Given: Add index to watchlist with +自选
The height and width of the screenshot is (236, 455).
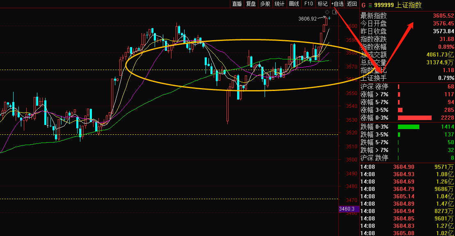Looking at the screenshot, I should (x=338, y=4).
